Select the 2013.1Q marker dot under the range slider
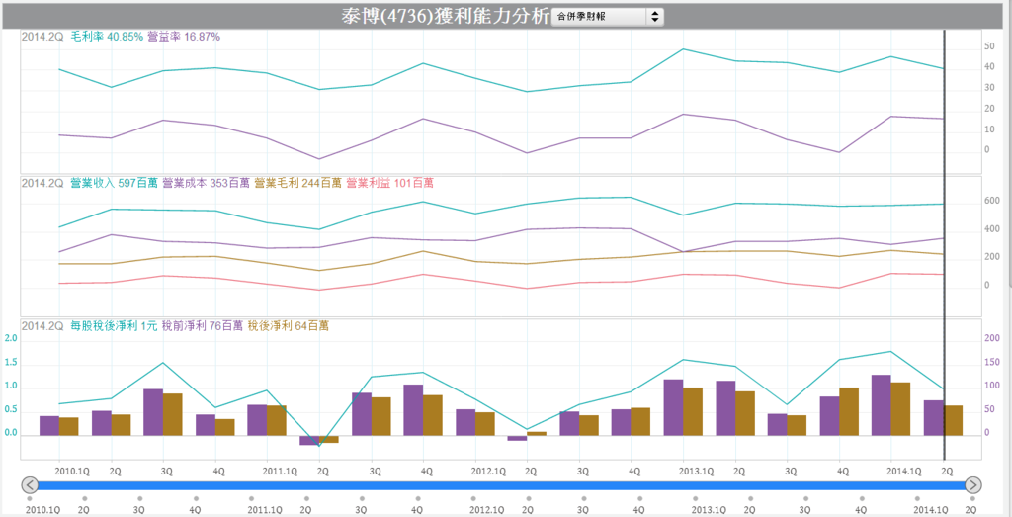Image resolution: width=1012 pixels, height=517 pixels. (696, 499)
